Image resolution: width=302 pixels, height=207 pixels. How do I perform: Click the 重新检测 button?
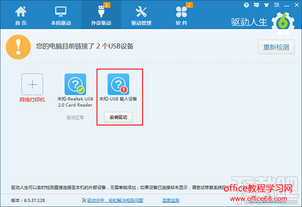[x=276, y=47]
